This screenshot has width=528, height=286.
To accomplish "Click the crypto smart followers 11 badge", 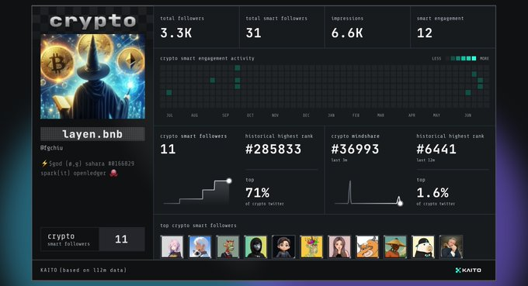I will [x=92, y=239].
